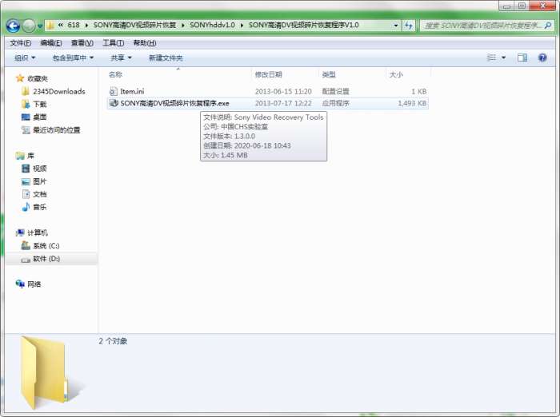Click the SONY高清DV视频碎片恢复 breadcrumb segment

134,25
